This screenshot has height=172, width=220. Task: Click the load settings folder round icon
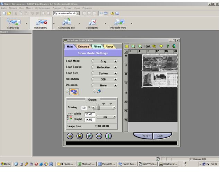click(x=70, y=136)
